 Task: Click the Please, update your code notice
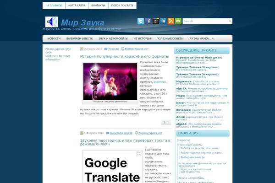click(58, 54)
